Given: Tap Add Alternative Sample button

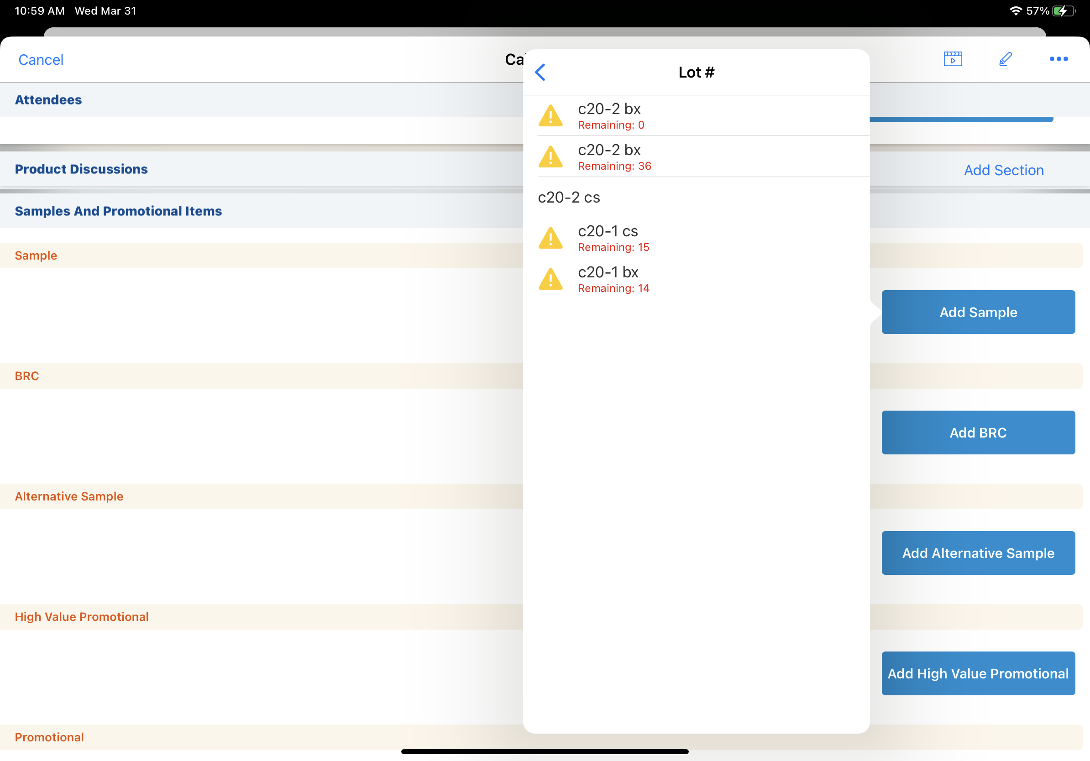Looking at the screenshot, I should click(978, 553).
